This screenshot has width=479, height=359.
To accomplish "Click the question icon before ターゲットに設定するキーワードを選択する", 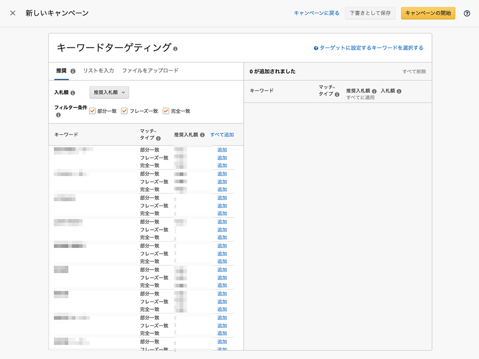I will tap(316, 48).
